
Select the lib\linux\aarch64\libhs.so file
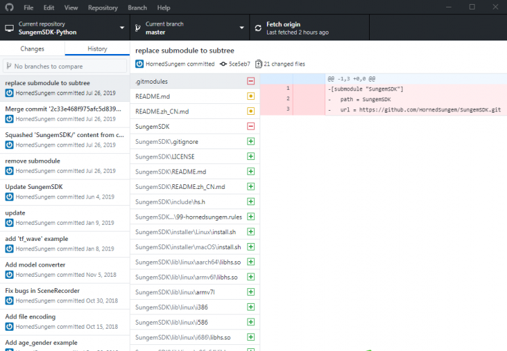195,262
